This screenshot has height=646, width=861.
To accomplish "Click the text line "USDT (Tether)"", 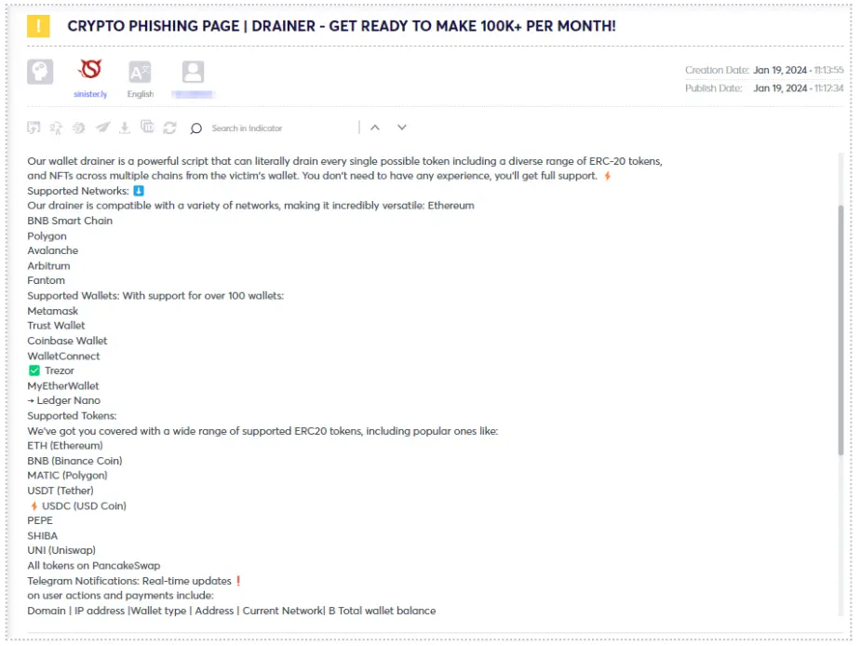I will click(x=61, y=491).
